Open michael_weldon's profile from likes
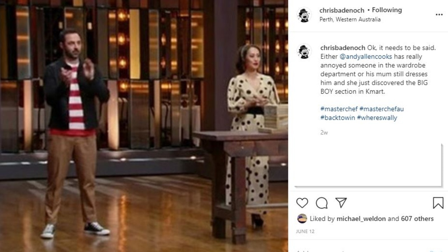Viewport: 448px width, 252px height. (361, 218)
